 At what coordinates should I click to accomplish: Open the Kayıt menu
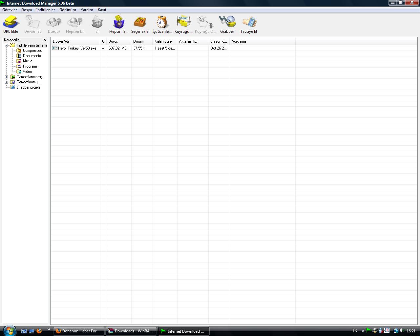point(102,10)
